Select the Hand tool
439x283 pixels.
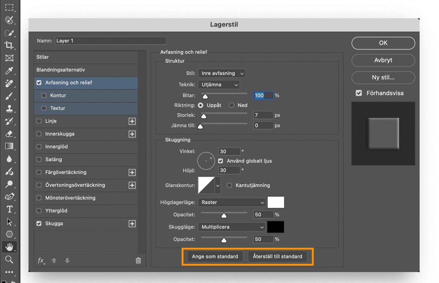10,247
